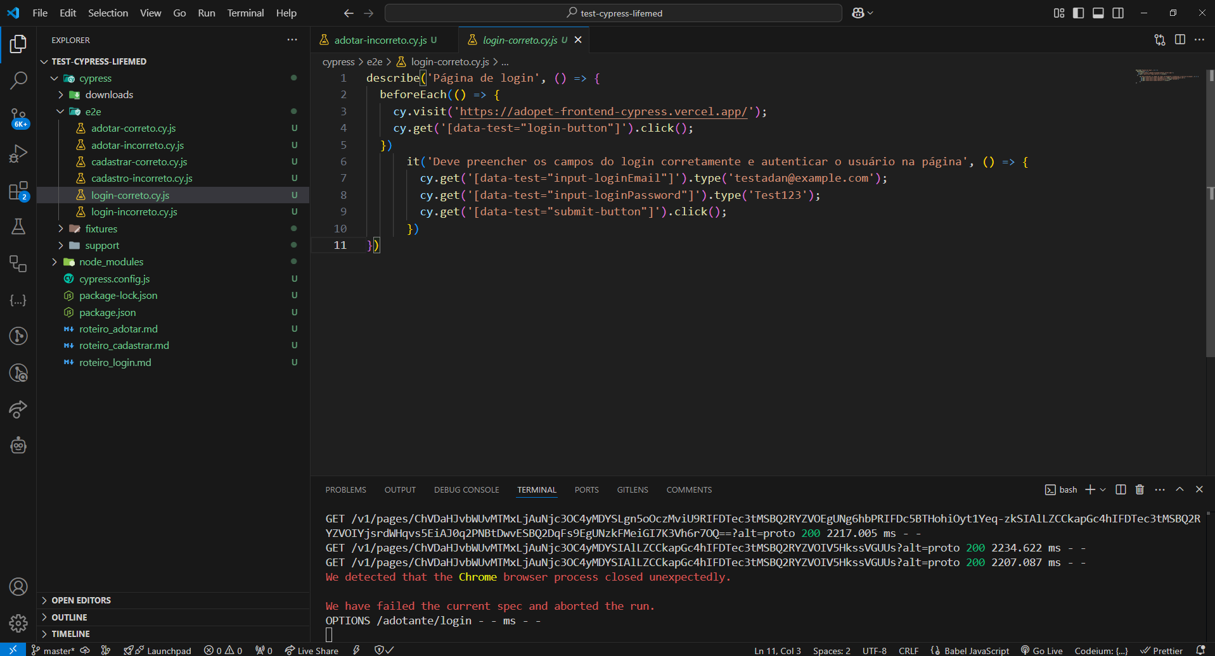Open Source Control view with 6K+ badge
This screenshot has height=656, width=1215.
18,117
